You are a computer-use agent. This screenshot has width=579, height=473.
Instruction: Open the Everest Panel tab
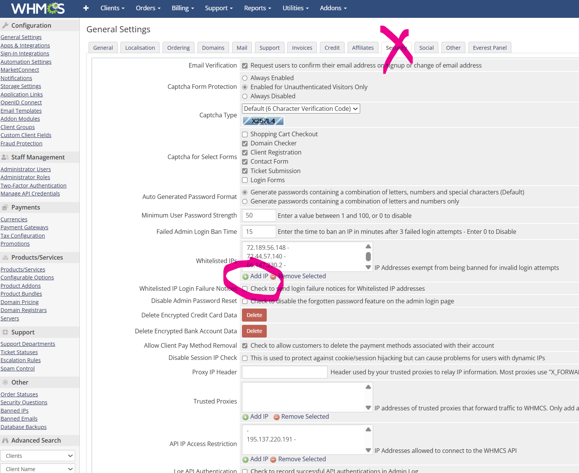click(x=490, y=48)
